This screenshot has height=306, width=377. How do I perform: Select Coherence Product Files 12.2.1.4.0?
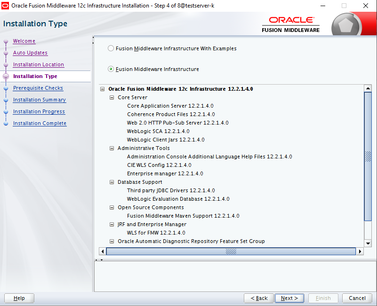point(171,114)
